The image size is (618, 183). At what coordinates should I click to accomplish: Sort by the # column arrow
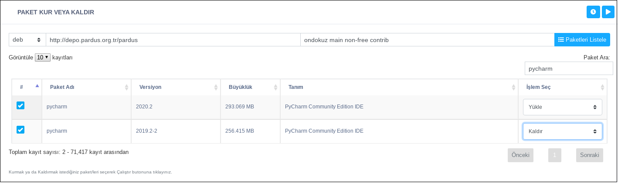coord(37,86)
